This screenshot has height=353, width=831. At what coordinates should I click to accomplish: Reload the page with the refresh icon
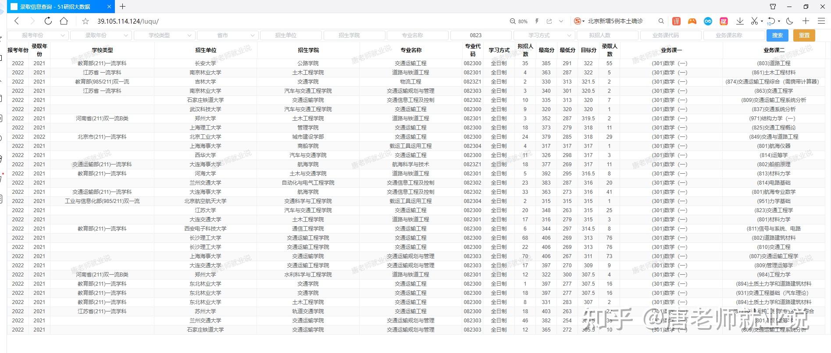(x=48, y=21)
